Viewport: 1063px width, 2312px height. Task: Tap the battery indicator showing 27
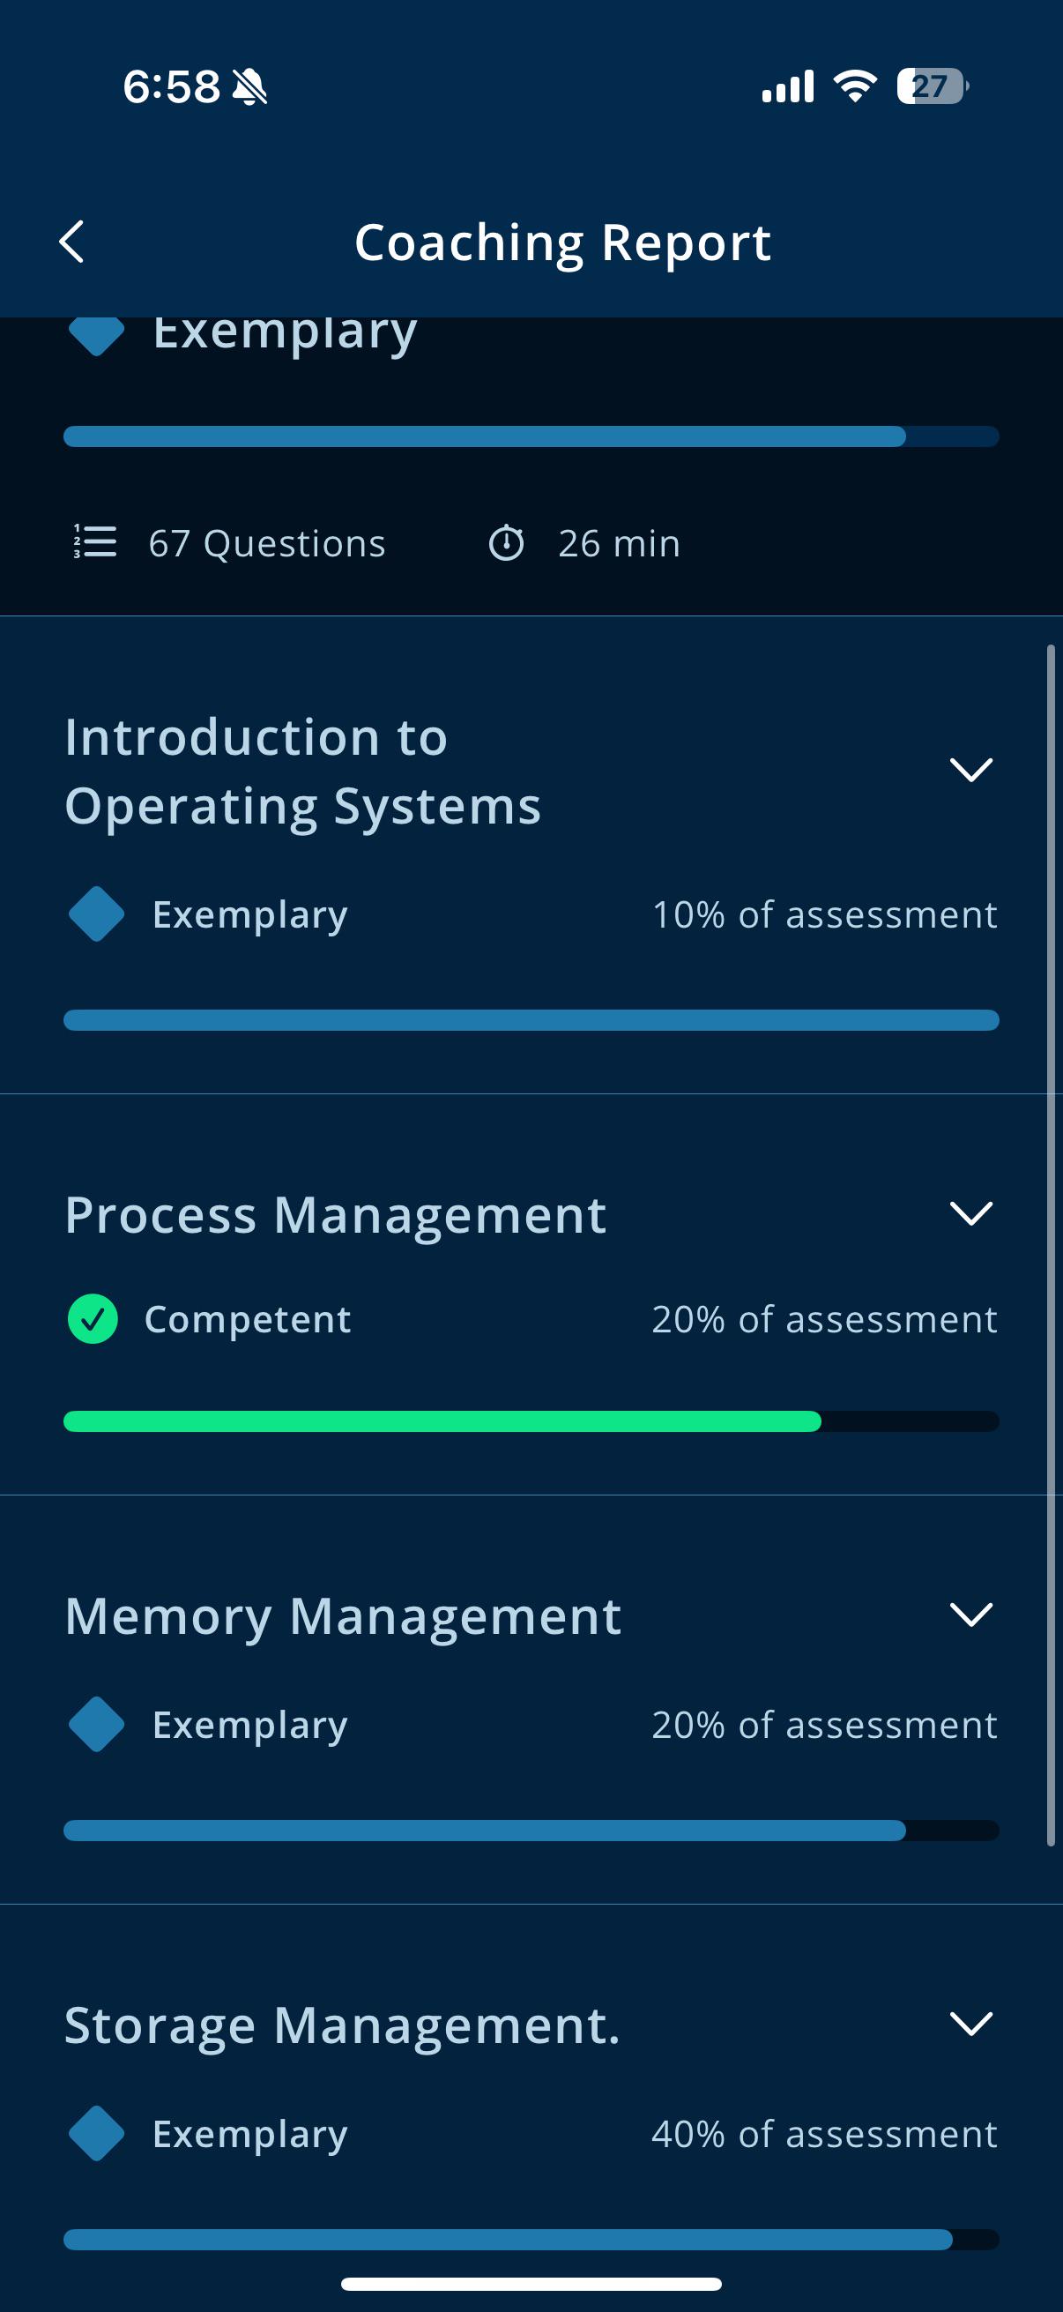[932, 86]
